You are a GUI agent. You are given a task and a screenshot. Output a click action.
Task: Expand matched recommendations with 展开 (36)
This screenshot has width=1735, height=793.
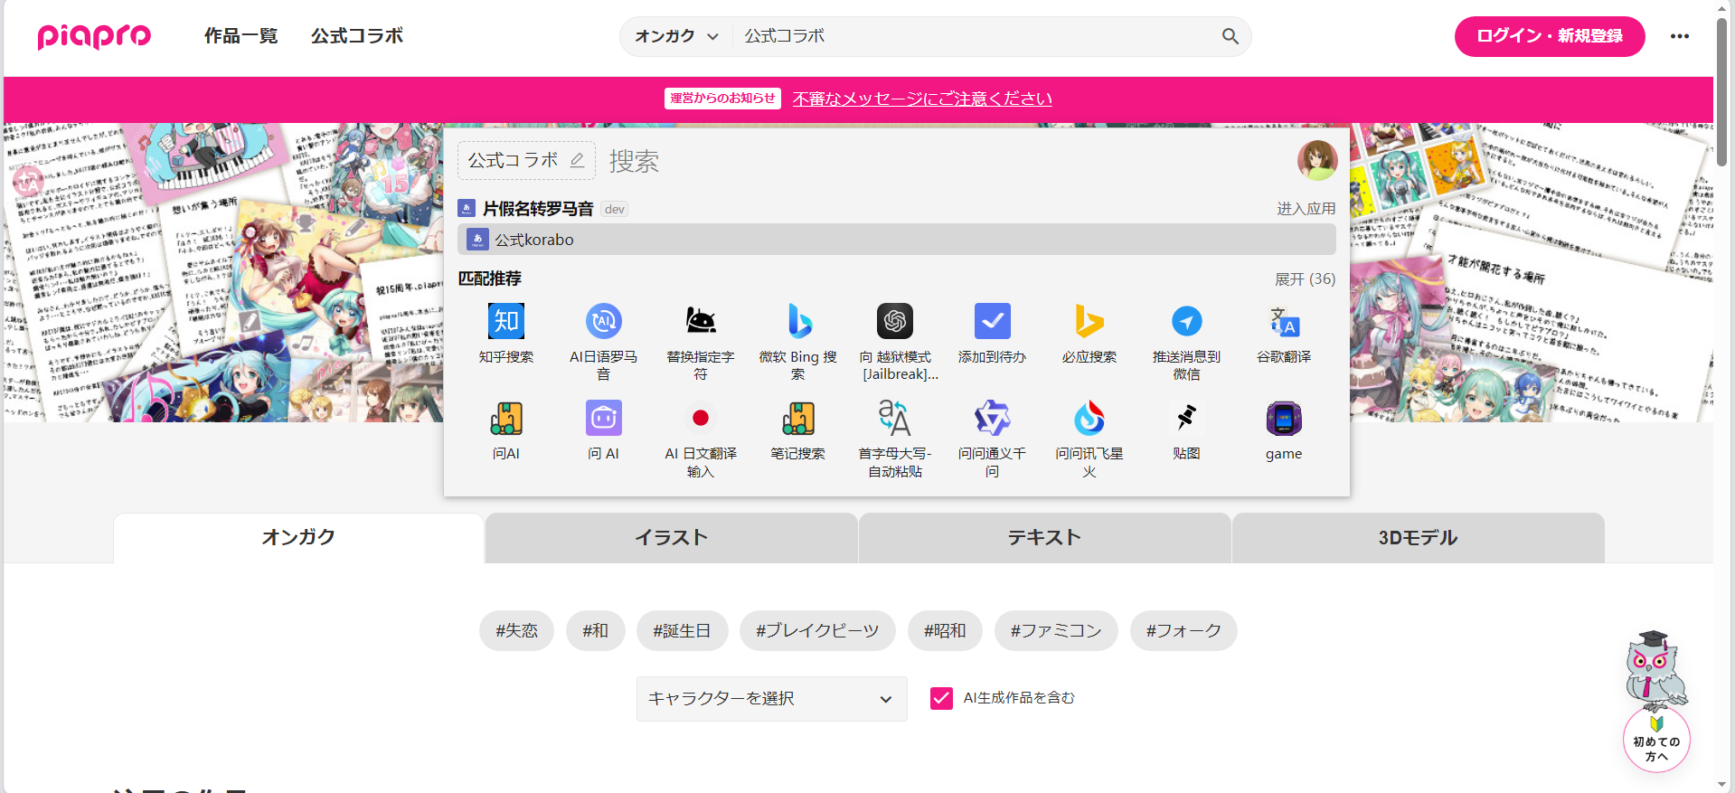pyautogui.click(x=1304, y=279)
